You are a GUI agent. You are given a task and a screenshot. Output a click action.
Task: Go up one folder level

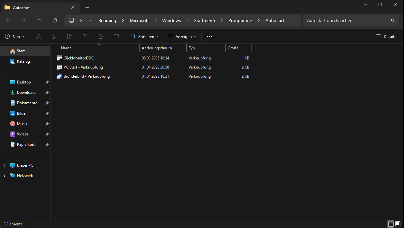[39, 20]
